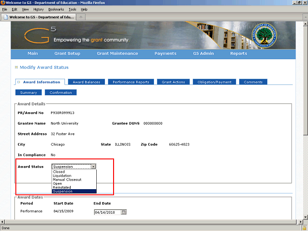Open G5 Admin navigation item
Image resolution: width=308 pixels, height=231 pixels.
tap(203, 53)
